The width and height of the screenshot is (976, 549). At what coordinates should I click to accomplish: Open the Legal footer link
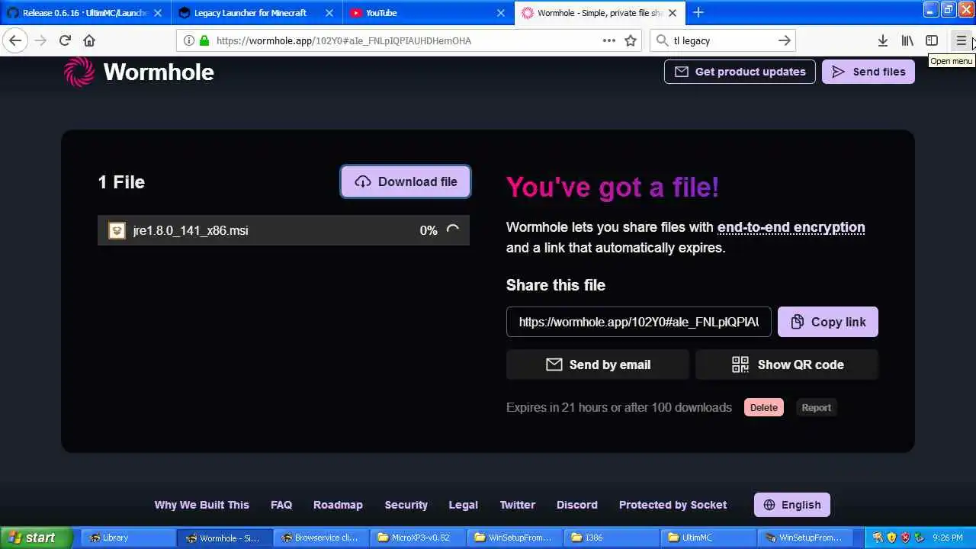464,505
